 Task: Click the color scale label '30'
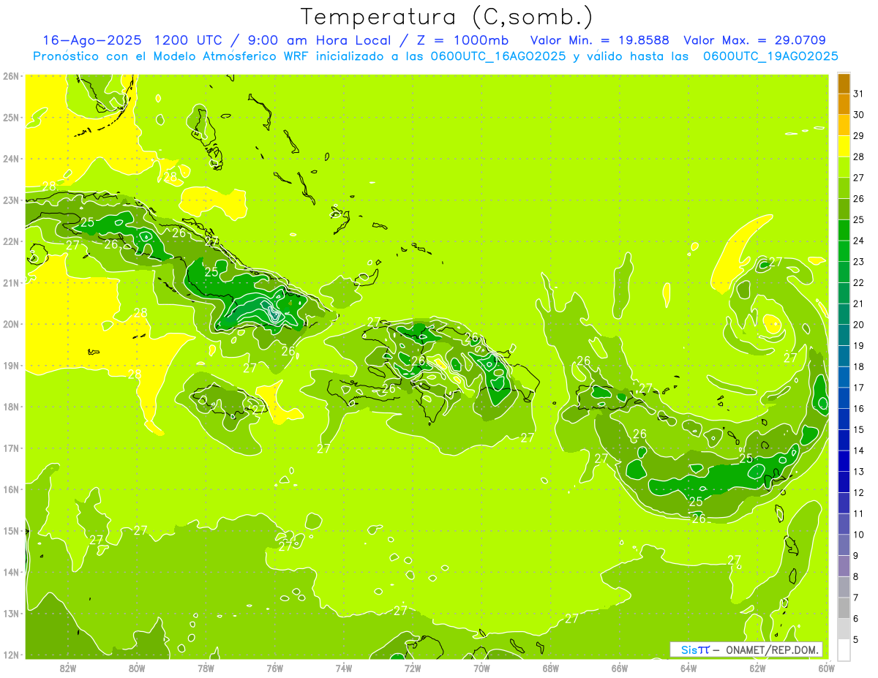tap(859, 115)
